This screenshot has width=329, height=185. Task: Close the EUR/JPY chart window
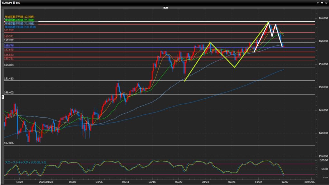[x=326, y=3]
